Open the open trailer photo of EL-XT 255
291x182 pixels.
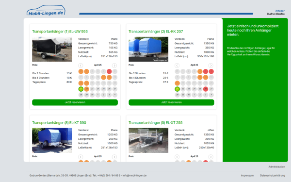point(148,140)
